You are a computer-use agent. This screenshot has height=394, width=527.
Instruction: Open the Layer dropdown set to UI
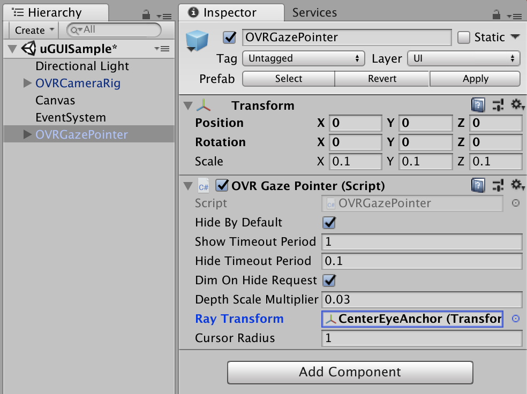(463, 58)
